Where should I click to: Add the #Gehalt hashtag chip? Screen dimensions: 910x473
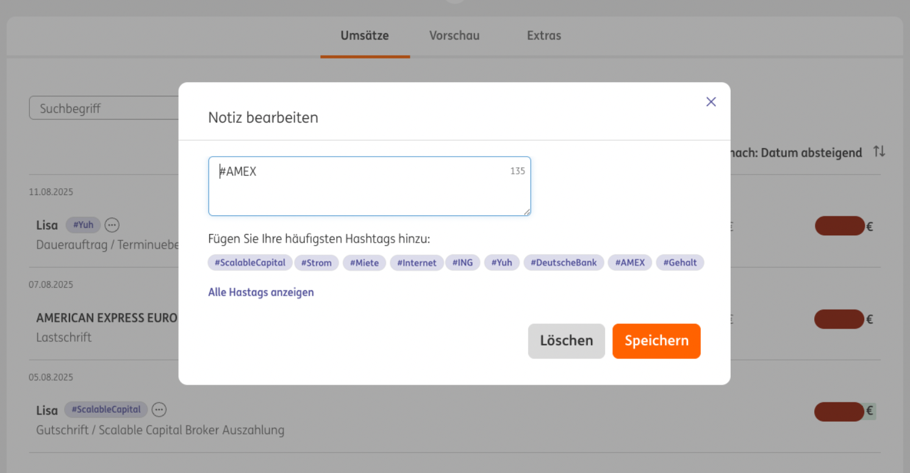[680, 263]
